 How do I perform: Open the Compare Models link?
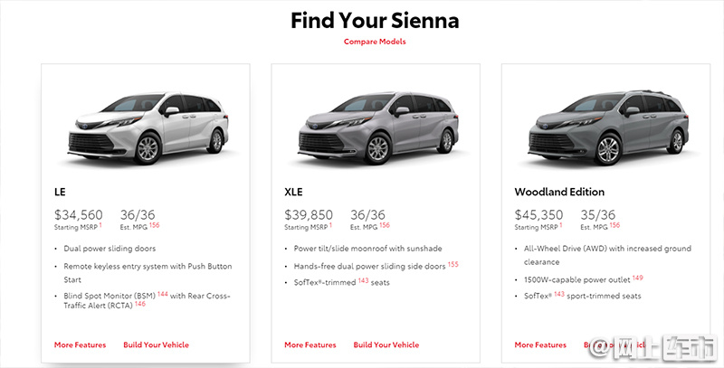375,42
